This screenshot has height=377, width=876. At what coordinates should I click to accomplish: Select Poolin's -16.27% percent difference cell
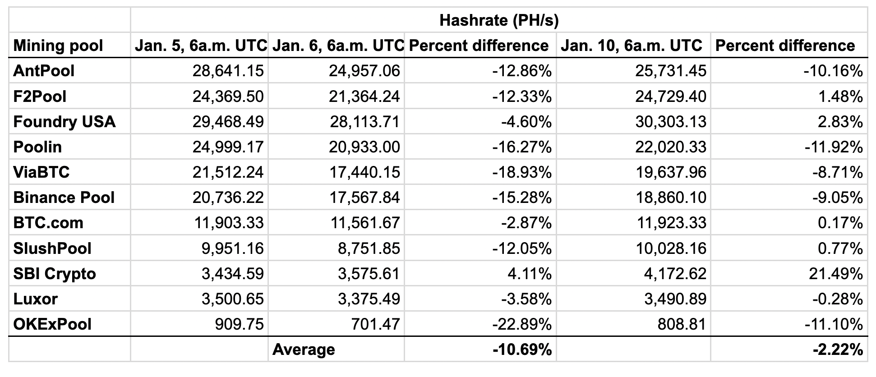480,147
